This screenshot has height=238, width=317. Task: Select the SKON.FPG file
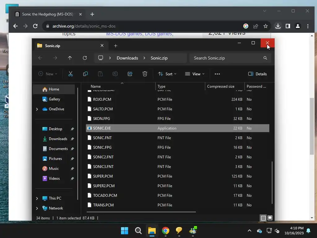click(x=177, y=119)
